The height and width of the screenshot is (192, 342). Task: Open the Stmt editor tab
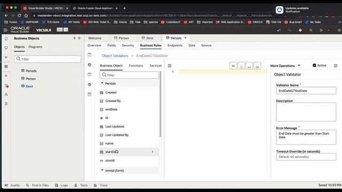click(x=147, y=38)
